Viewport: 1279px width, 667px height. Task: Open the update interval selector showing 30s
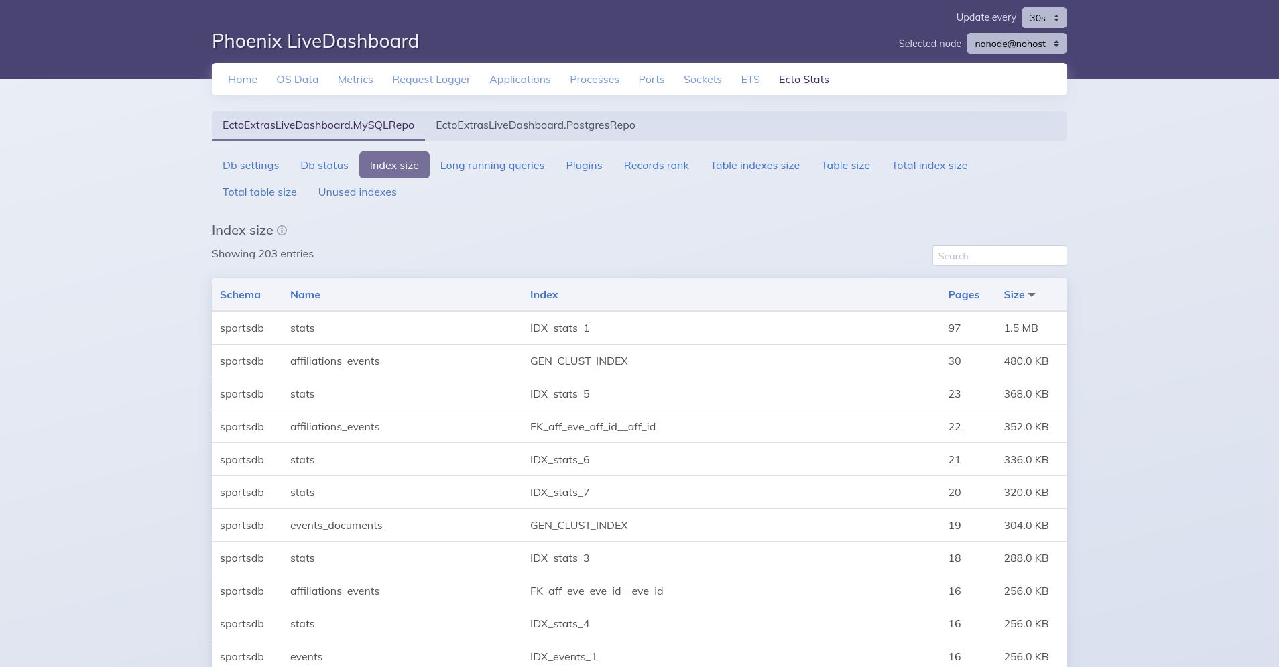tap(1042, 17)
